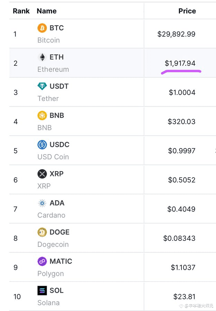Select the Solana row at rank 10
The height and width of the screenshot is (311, 216).
coord(104,296)
